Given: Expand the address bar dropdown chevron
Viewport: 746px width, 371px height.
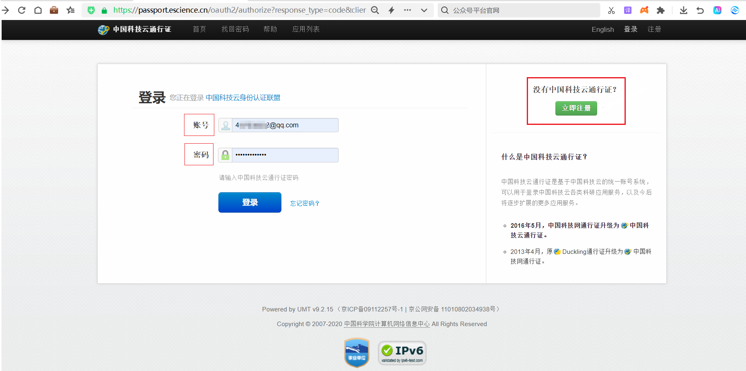Looking at the screenshot, I should (424, 10).
